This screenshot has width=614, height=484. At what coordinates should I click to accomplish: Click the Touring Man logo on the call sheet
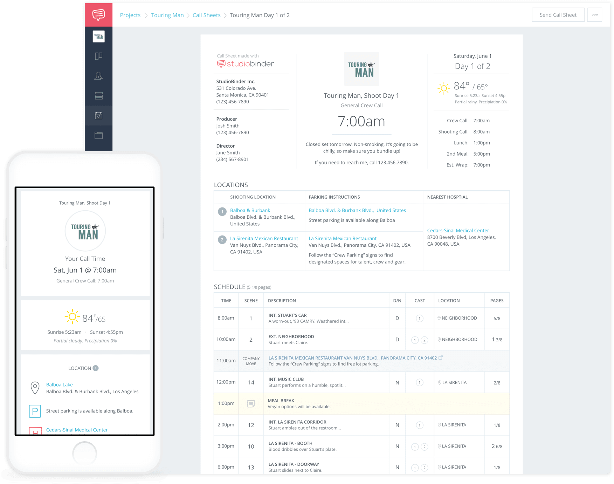tap(361, 69)
